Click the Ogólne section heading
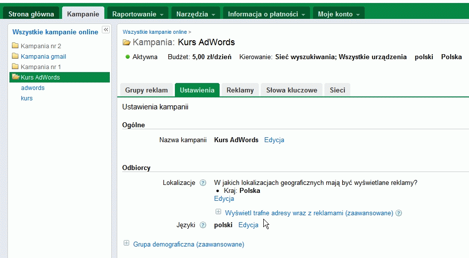 [x=134, y=125]
